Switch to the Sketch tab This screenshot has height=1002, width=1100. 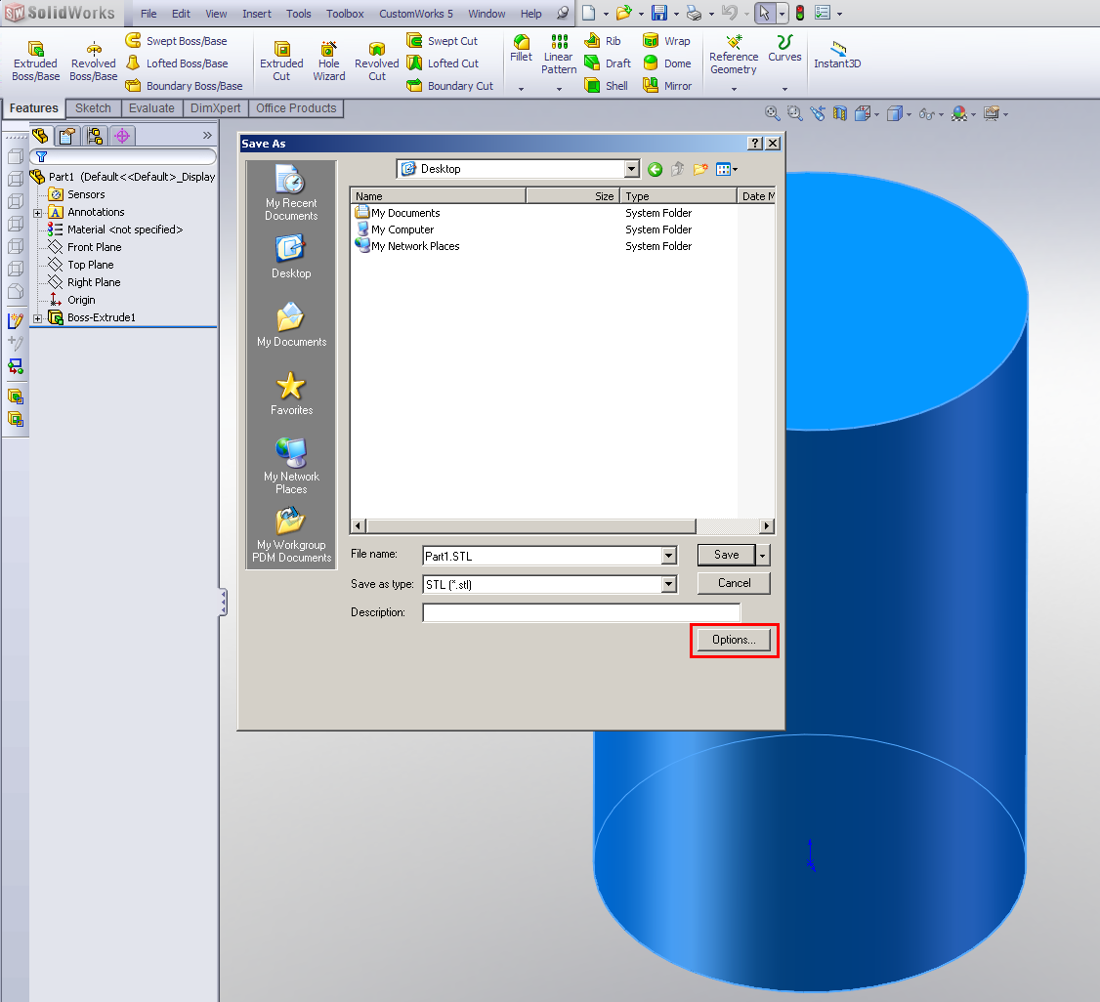point(94,108)
